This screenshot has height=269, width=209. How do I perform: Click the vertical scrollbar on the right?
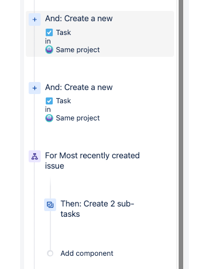click(181, 134)
